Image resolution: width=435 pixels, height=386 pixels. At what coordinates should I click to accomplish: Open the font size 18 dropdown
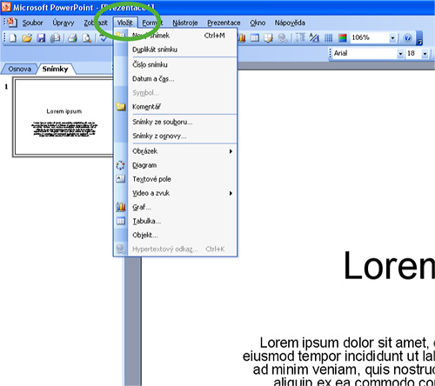[x=425, y=54]
